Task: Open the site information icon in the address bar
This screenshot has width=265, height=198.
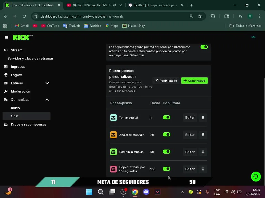Action: pos(36,16)
